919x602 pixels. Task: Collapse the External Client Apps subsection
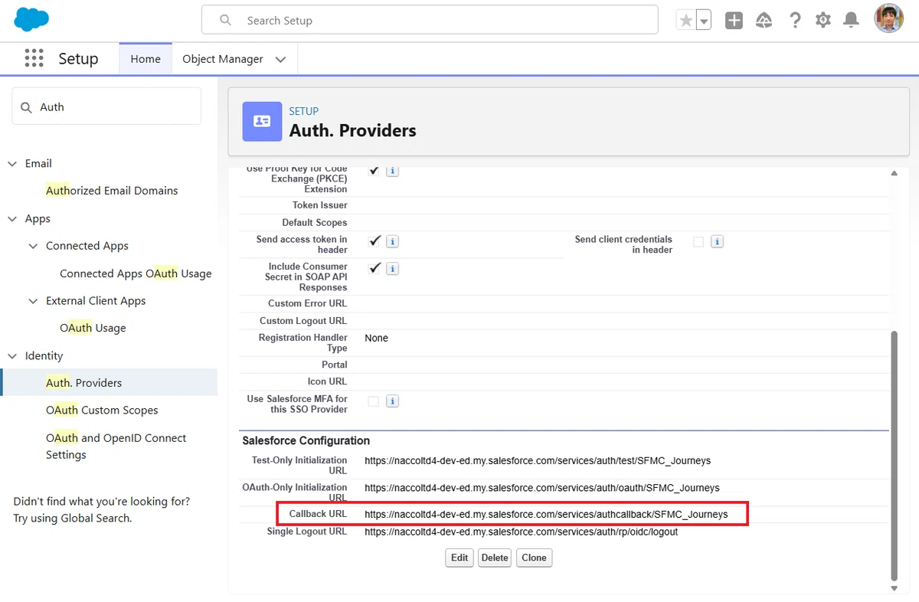click(x=33, y=301)
